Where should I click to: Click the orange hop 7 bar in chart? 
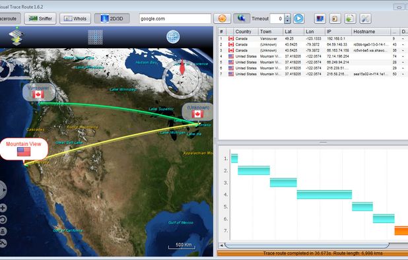click(401, 230)
